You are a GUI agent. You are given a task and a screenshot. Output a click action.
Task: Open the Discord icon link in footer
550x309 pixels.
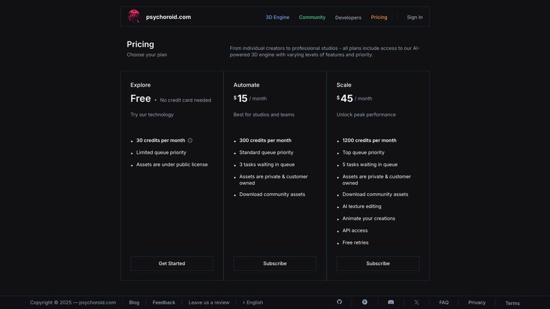pyautogui.click(x=391, y=302)
